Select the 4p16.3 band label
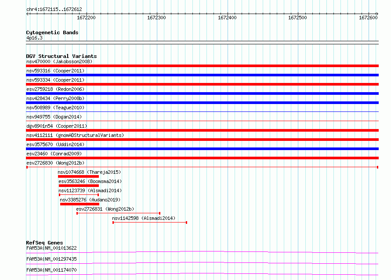 pos(34,38)
